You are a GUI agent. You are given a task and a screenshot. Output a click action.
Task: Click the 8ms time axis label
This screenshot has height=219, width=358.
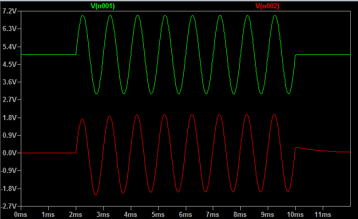(241, 214)
